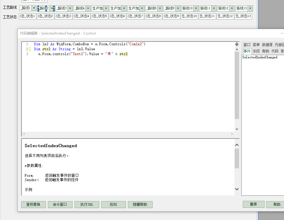This screenshot has height=220, width=284.
Task: Click code line 3 setting "Txzt2" value
Action: [83, 54]
